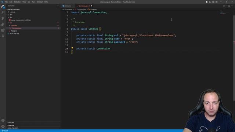Click 'Conexao' class breadcrumb segment

point(93,9)
